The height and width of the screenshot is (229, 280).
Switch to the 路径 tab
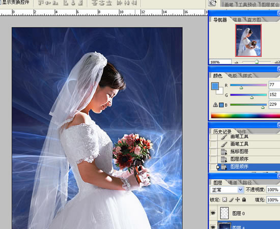[247, 182]
